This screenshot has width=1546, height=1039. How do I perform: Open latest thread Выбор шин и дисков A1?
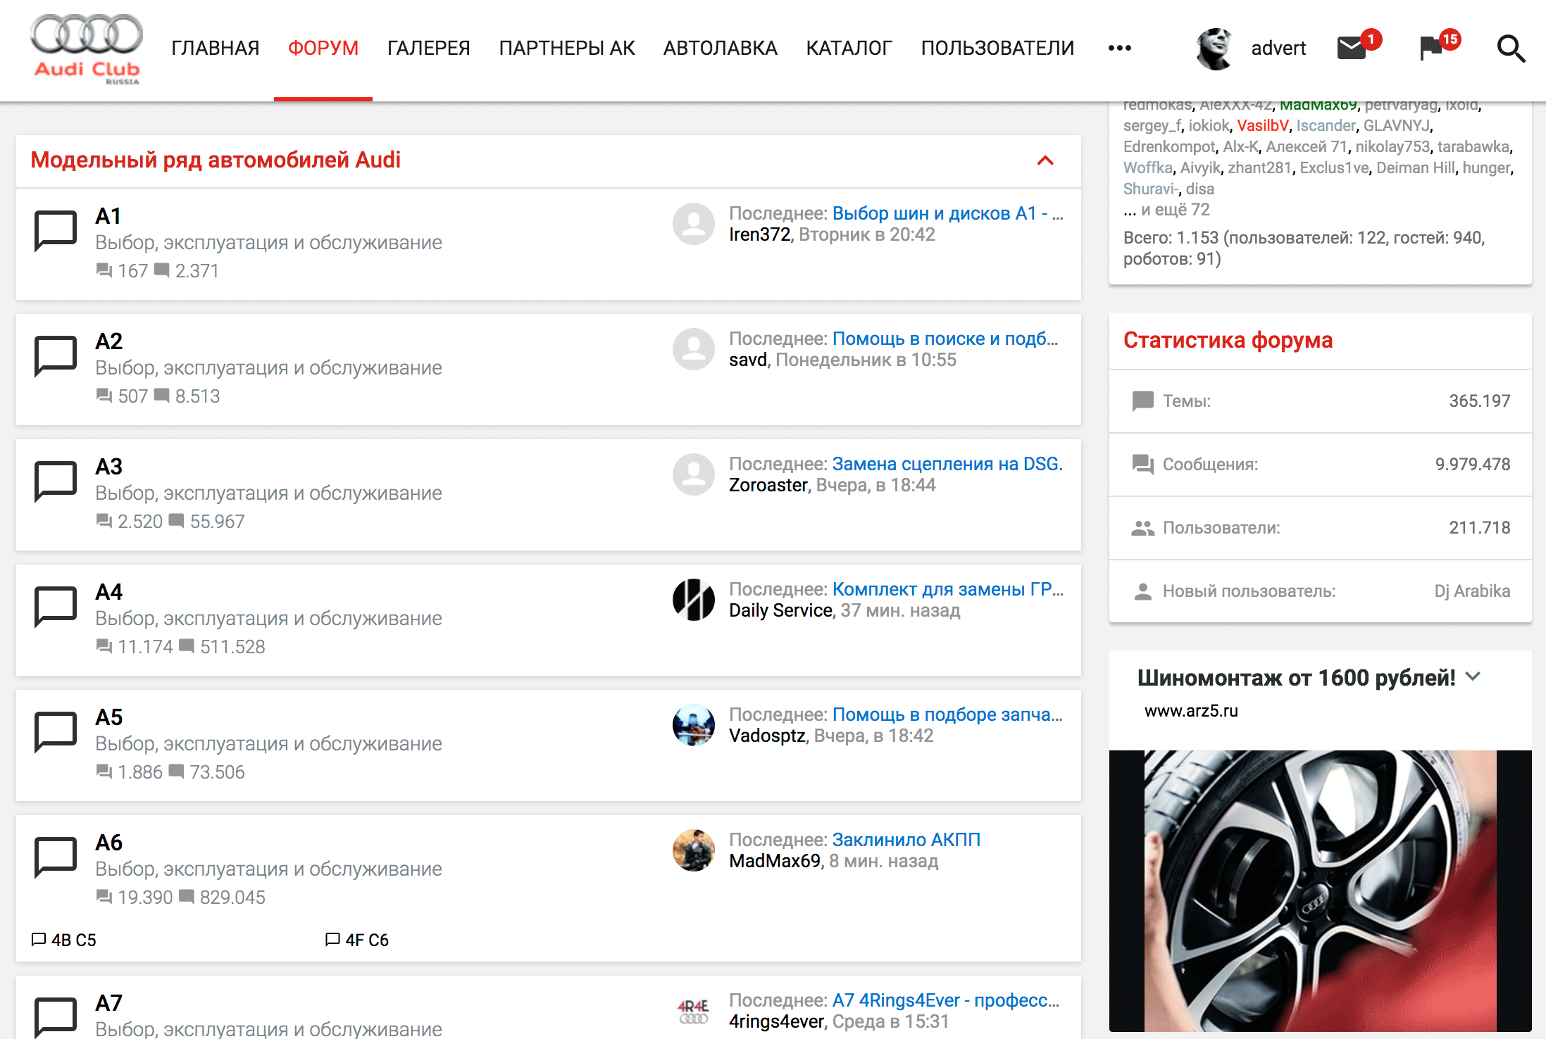(x=948, y=213)
